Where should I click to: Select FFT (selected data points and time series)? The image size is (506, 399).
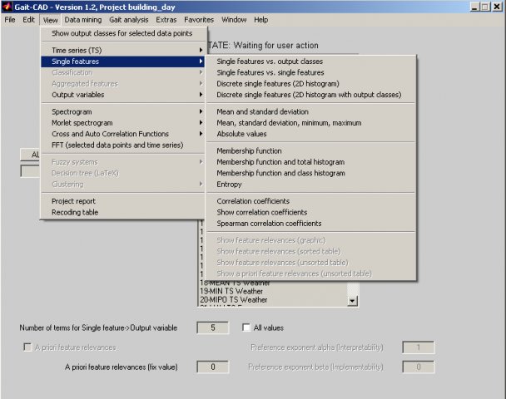[122, 145]
